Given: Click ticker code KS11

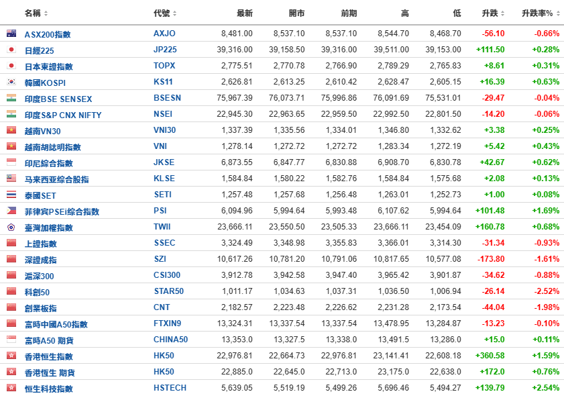Looking at the screenshot, I should click(x=164, y=82).
